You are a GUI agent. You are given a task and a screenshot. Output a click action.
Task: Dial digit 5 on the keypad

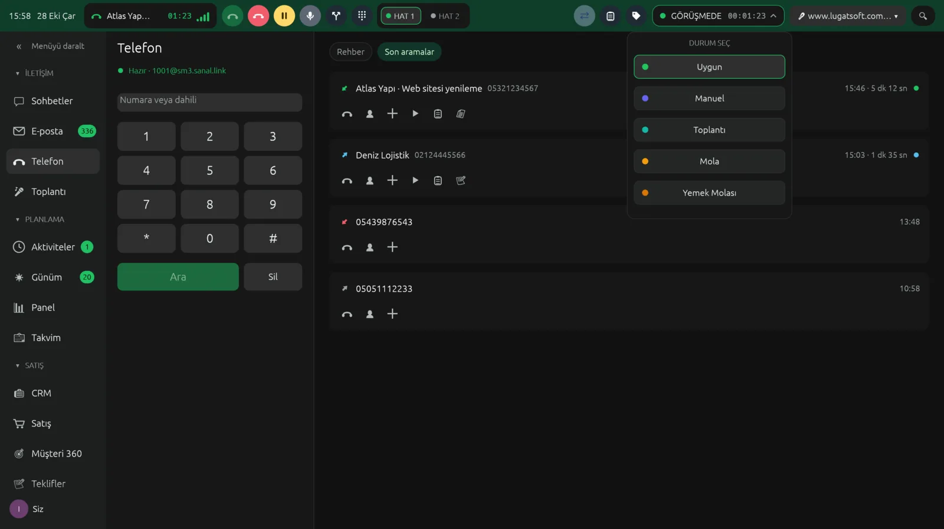tap(209, 171)
